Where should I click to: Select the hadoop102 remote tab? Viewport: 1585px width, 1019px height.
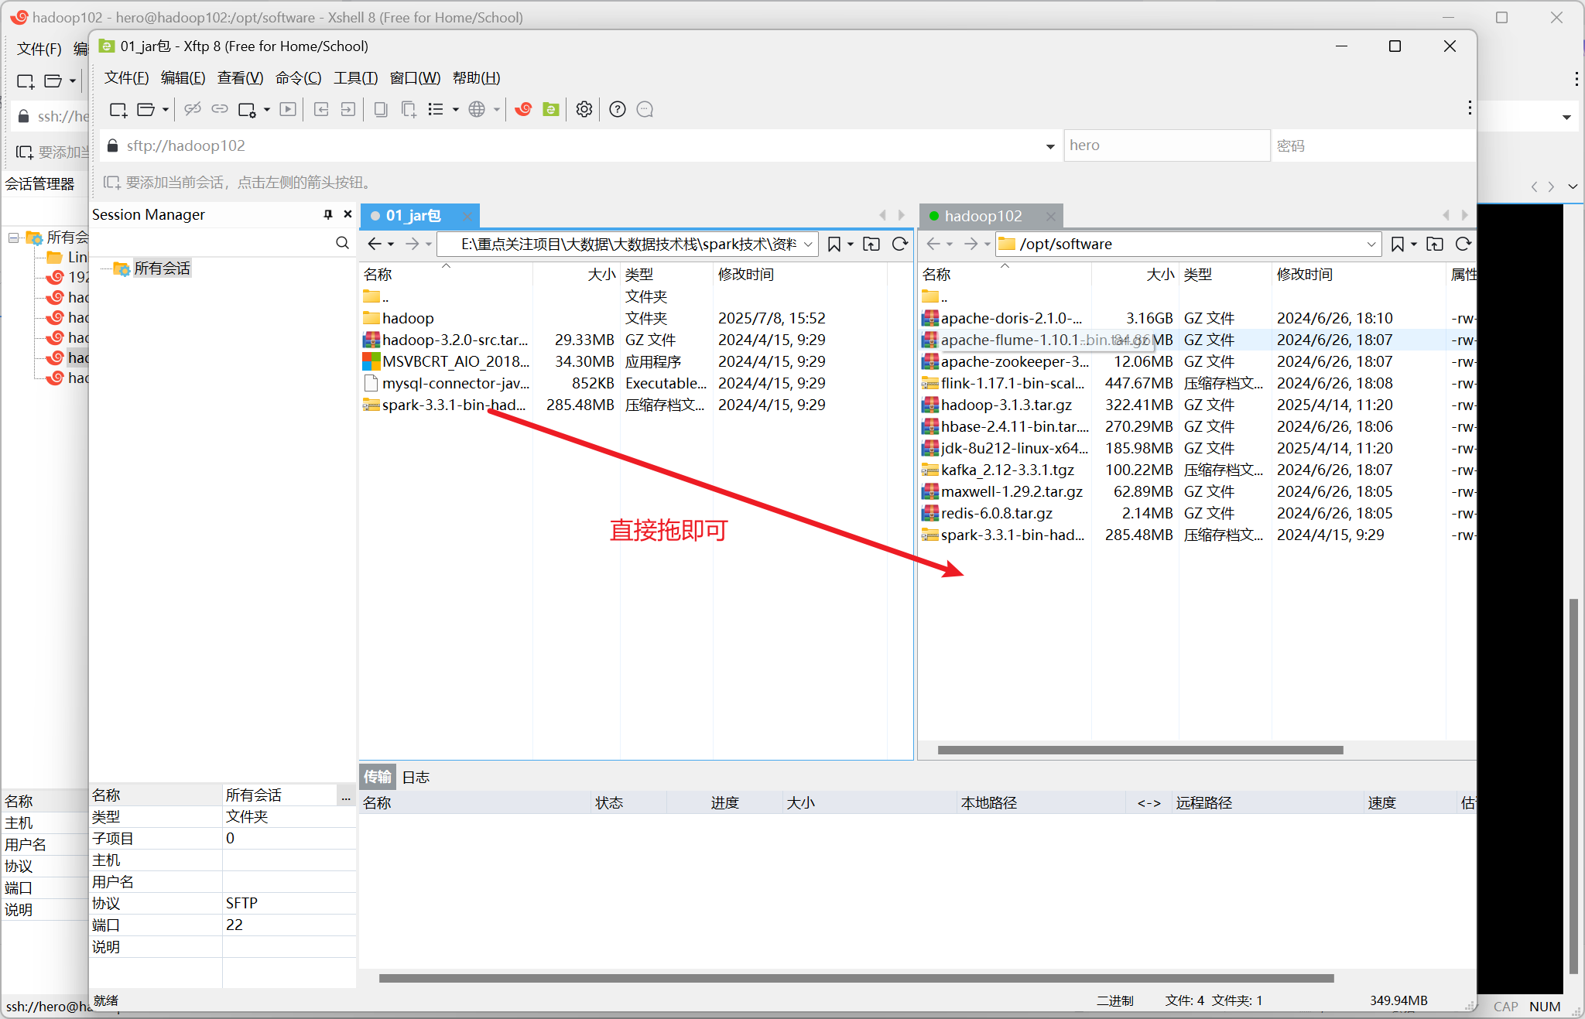(x=982, y=216)
